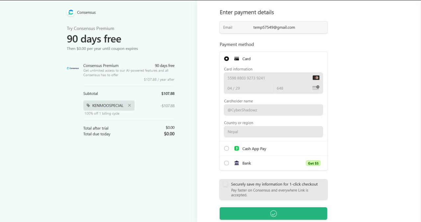Click the CVC card icon
Viewport: 421px width, 222px height.
[316, 88]
